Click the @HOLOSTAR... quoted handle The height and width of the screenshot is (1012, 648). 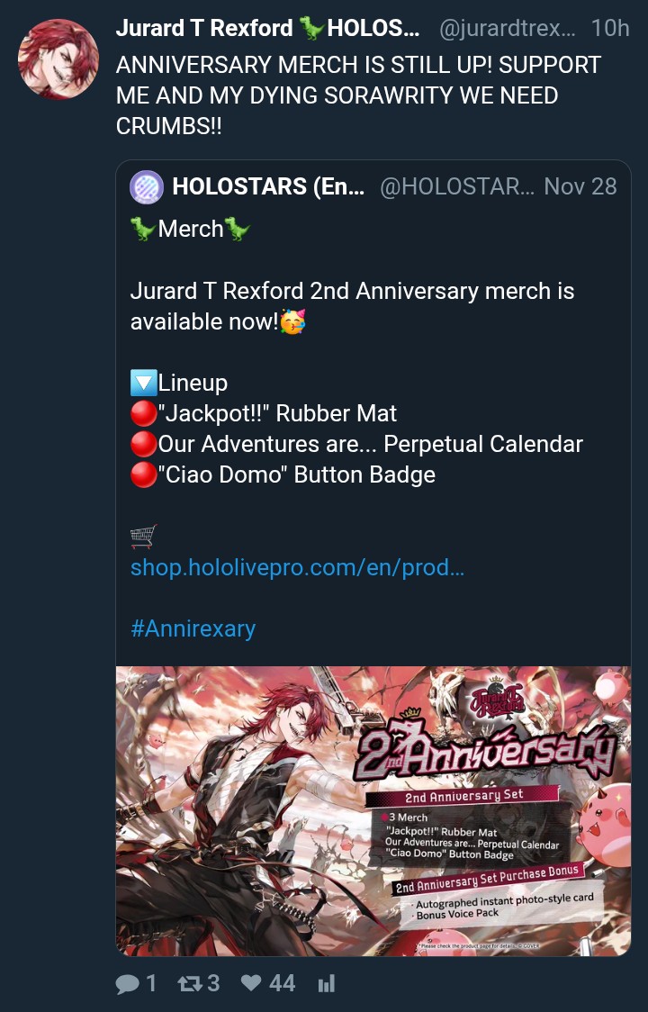click(457, 186)
